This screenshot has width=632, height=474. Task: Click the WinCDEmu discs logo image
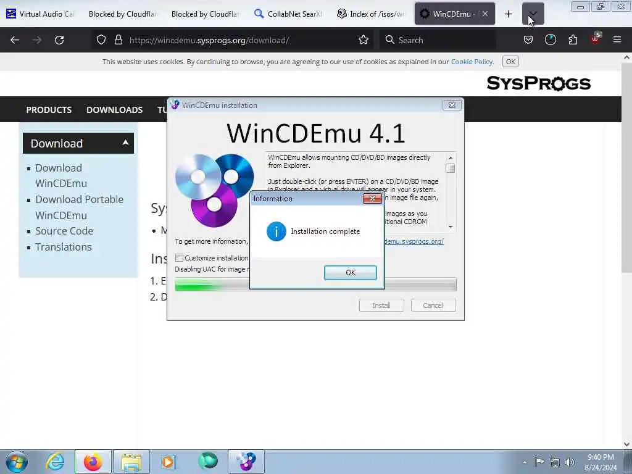[214, 190]
